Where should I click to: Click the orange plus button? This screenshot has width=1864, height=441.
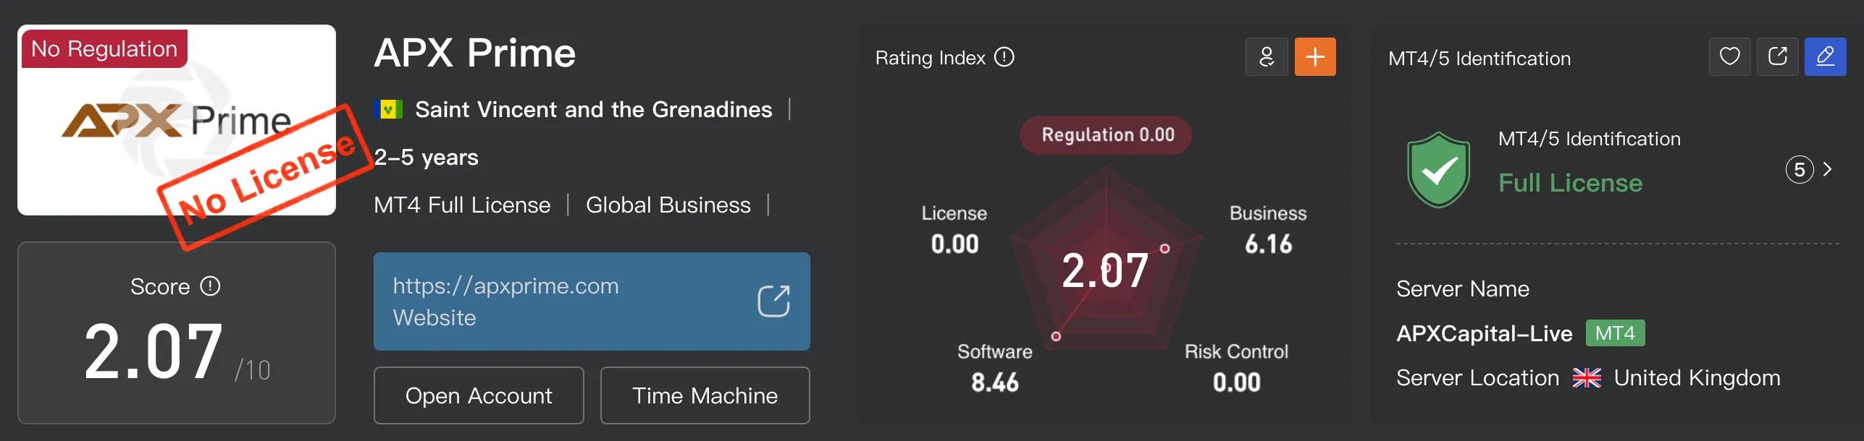(x=1315, y=57)
